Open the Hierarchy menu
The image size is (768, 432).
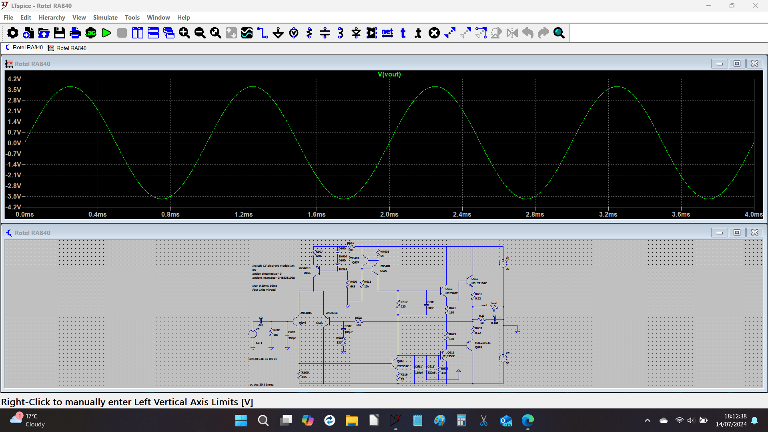click(x=52, y=18)
